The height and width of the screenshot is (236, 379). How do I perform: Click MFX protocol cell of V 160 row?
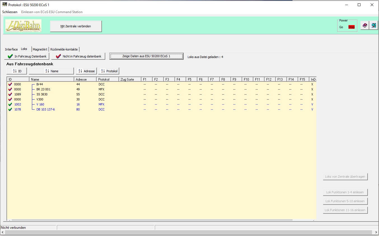[101, 104]
